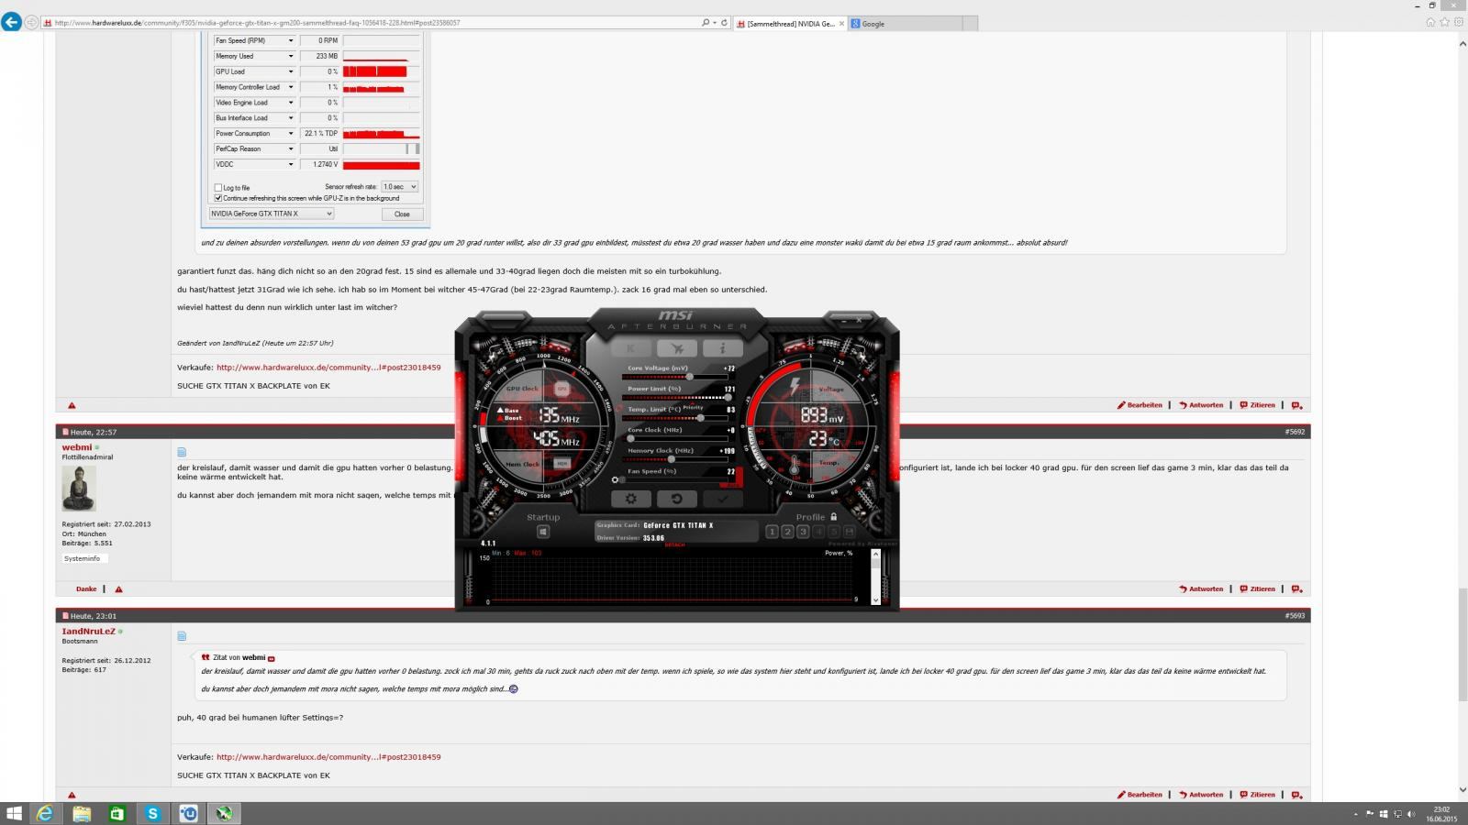
Task: Select Afterburner profile slot 1
Action: (x=772, y=532)
